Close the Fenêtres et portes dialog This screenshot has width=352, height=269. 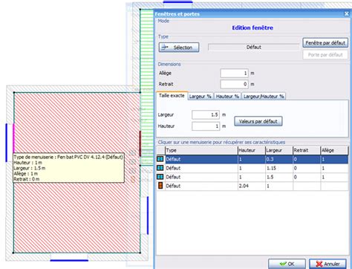[347, 14]
